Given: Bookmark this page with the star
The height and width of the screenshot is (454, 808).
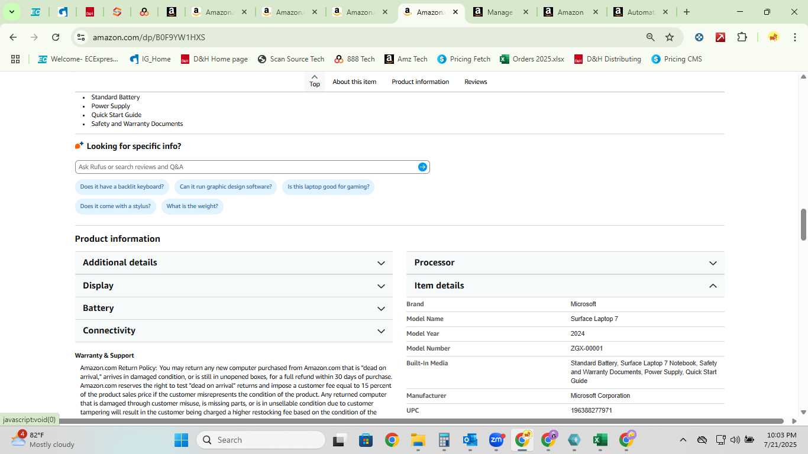Looking at the screenshot, I should (x=670, y=37).
